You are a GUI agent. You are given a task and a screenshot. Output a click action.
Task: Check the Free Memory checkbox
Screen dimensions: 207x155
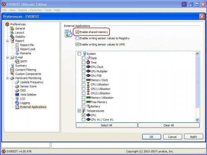83,102
